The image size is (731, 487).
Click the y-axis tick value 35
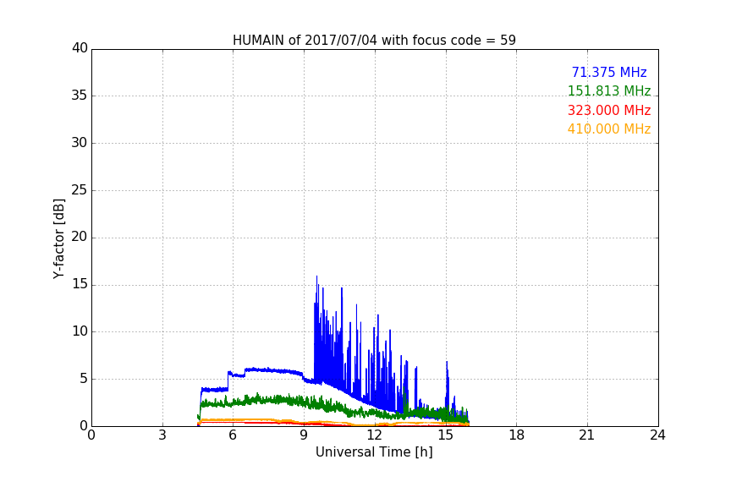click(80, 96)
